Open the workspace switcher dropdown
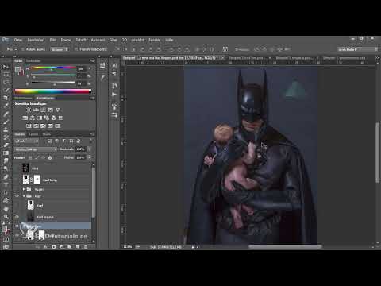381x286 pixels. pyautogui.click(x=357, y=49)
